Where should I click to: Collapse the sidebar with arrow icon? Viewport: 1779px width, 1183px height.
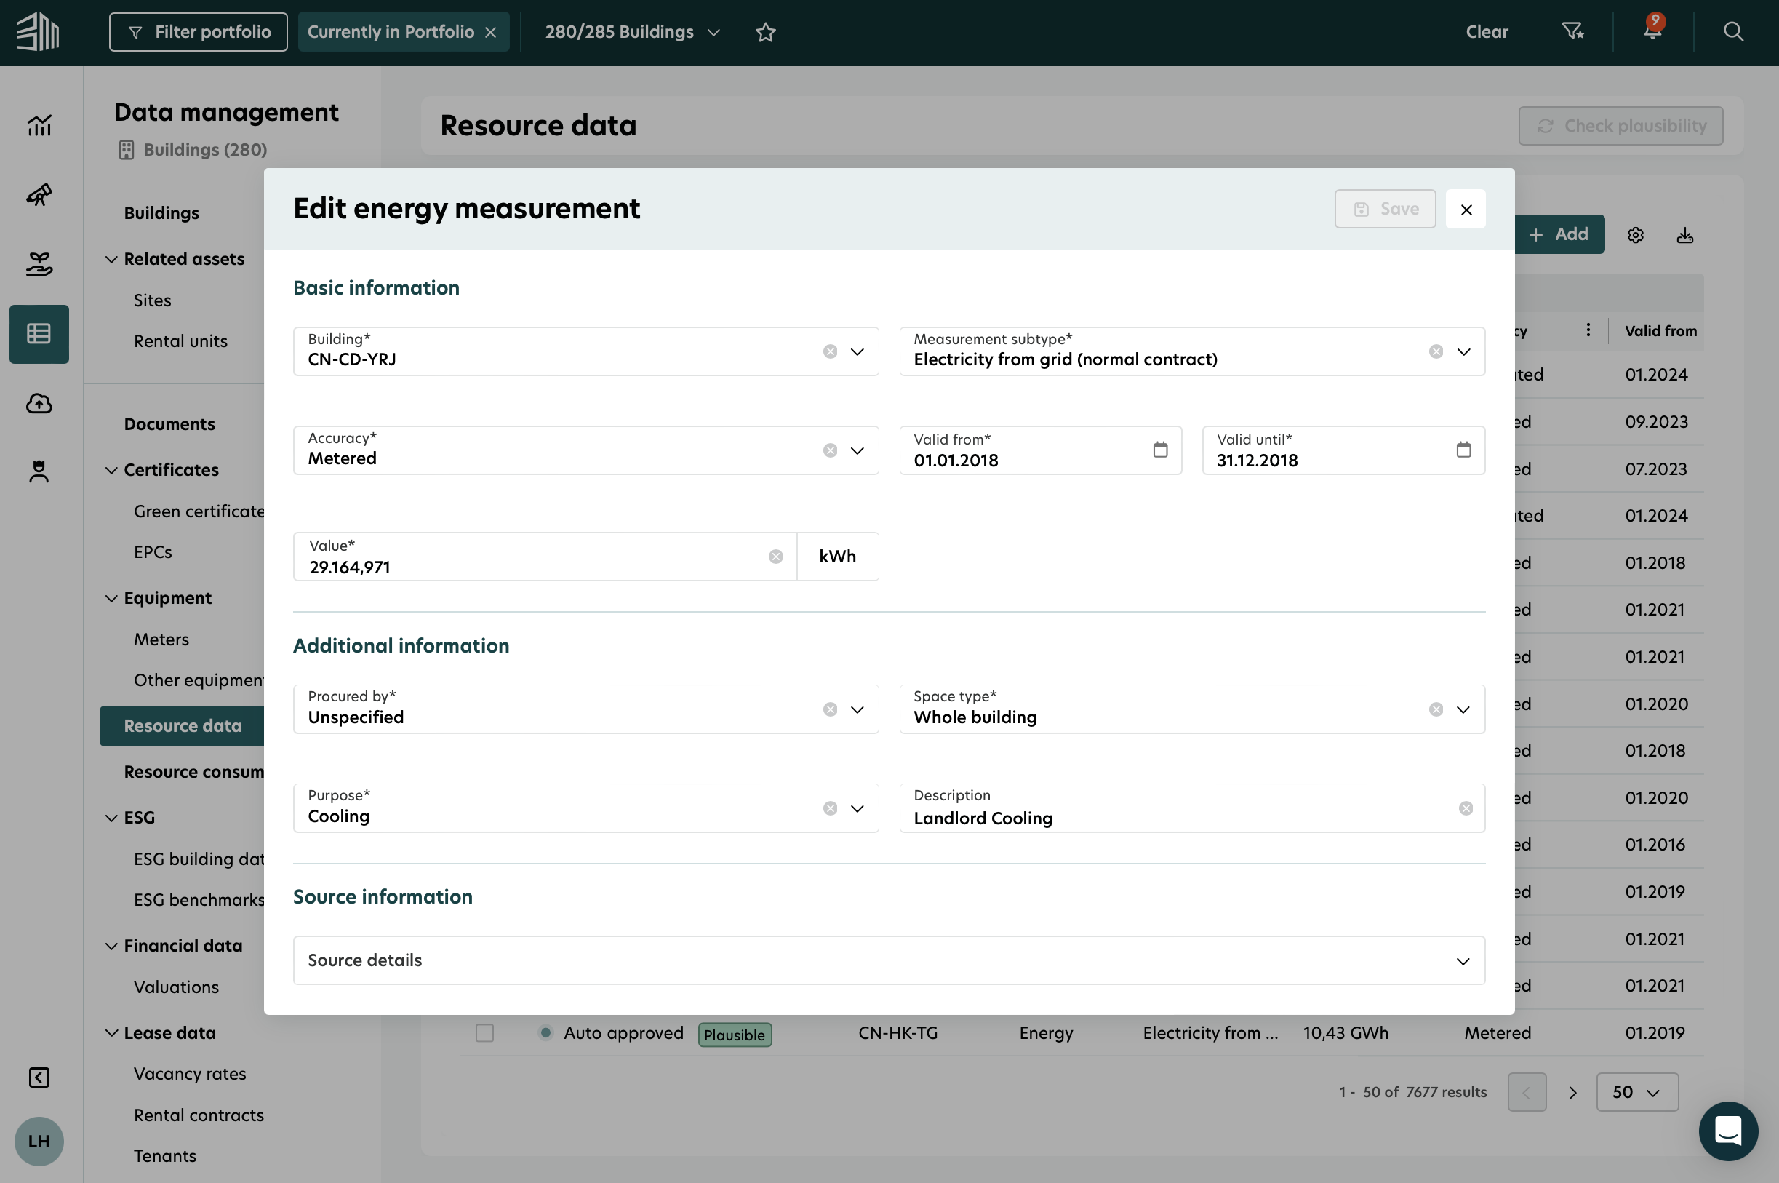click(39, 1078)
